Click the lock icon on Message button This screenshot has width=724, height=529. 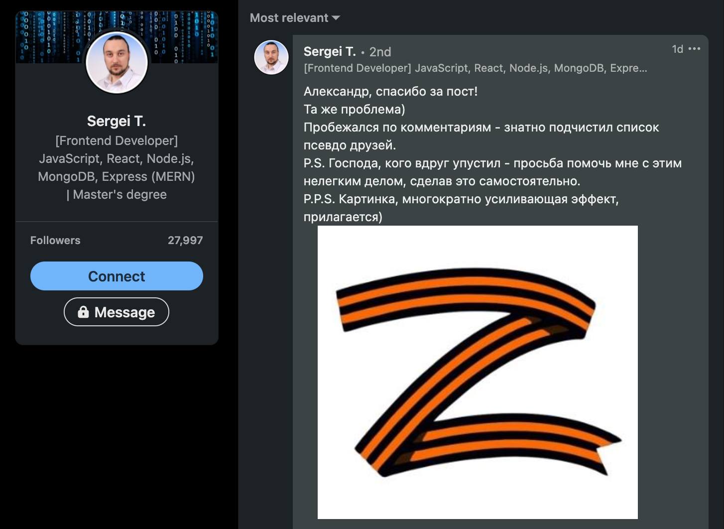[83, 312]
